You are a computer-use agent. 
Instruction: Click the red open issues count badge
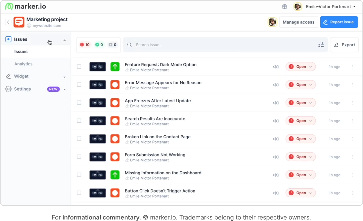click(85, 45)
